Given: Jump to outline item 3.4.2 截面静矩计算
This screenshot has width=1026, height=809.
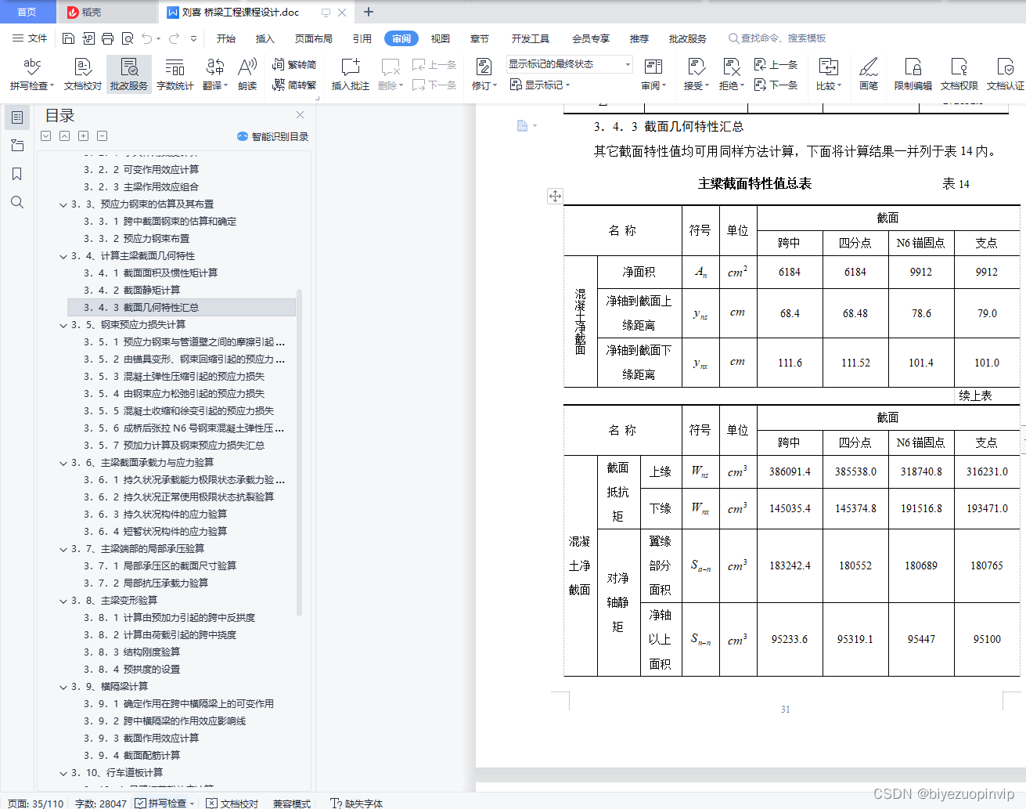Looking at the screenshot, I should [131, 291].
